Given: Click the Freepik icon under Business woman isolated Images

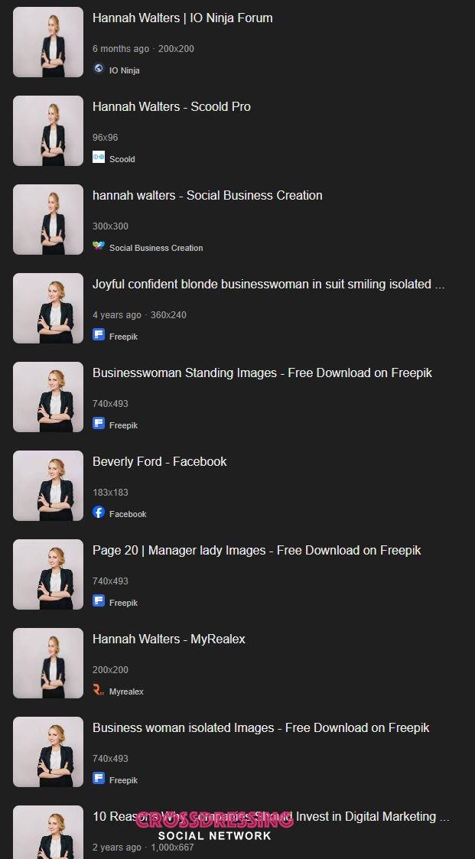Looking at the screenshot, I should [99, 779].
